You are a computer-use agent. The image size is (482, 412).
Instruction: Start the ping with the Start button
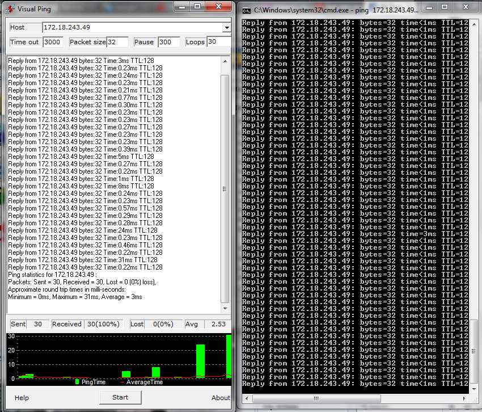click(120, 397)
